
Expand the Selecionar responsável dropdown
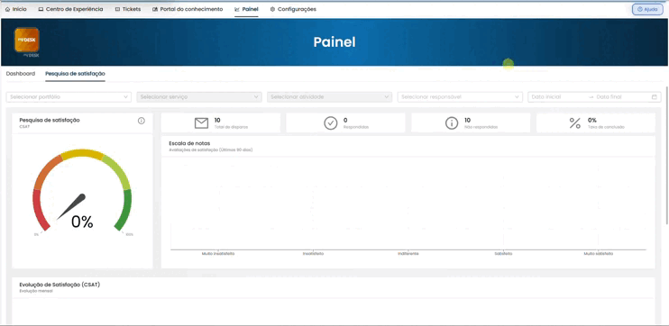[x=460, y=97]
